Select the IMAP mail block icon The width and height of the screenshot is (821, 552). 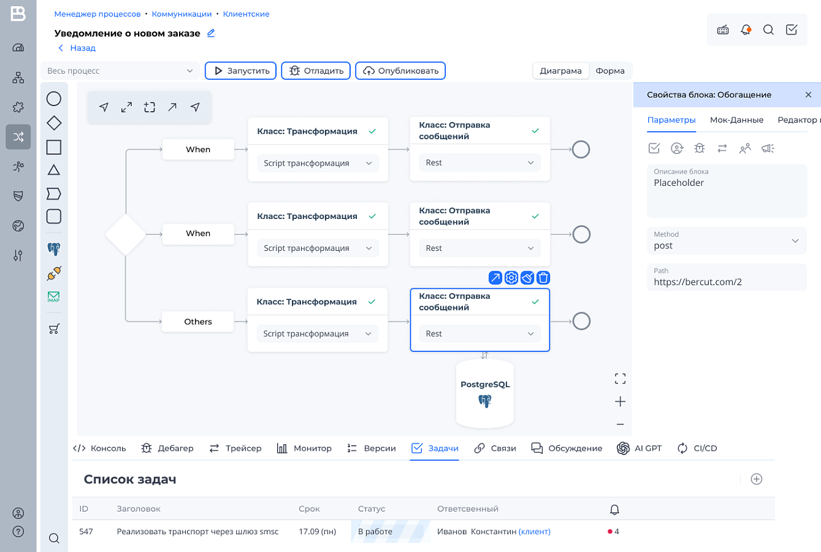pyautogui.click(x=54, y=297)
